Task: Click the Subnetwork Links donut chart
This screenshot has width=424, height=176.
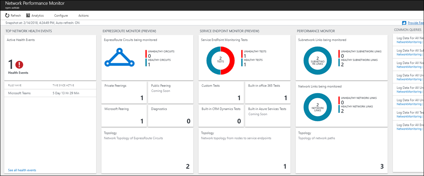Action: click(317, 61)
